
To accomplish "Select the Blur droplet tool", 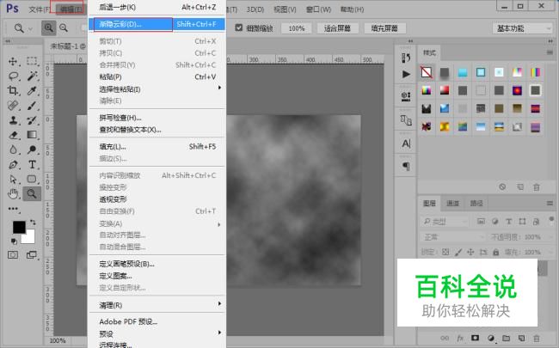I will coord(13,150).
